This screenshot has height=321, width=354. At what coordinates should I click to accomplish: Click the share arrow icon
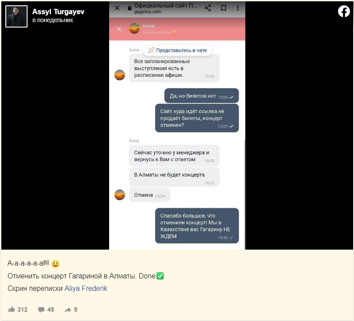coord(68,310)
